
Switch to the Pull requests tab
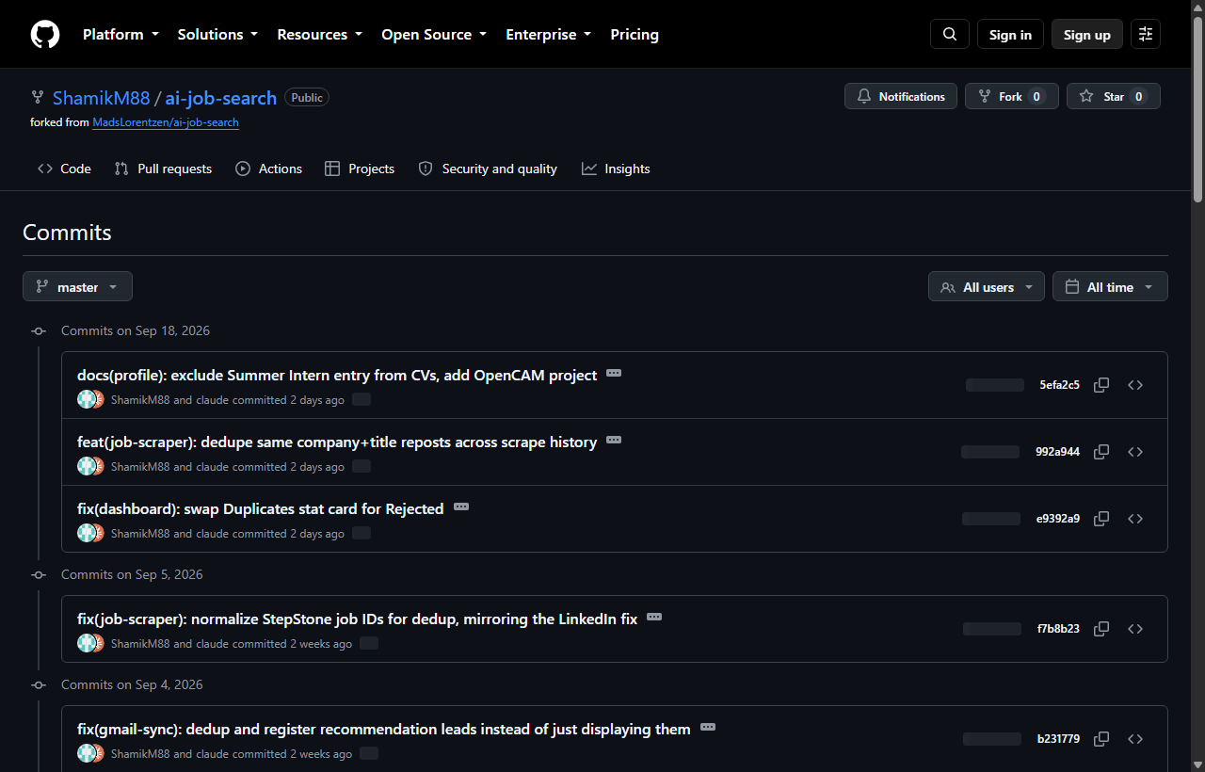click(x=163, y=169)
